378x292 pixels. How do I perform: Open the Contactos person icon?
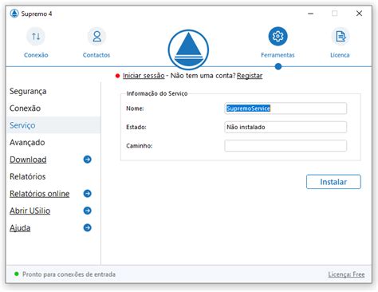[96, 36]
